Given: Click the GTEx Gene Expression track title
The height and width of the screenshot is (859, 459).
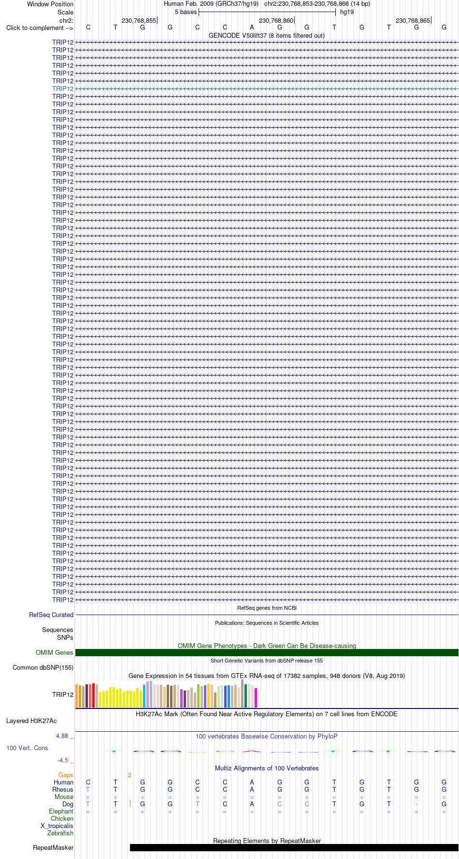Looking at the screenshot, I should coord(267,676).
